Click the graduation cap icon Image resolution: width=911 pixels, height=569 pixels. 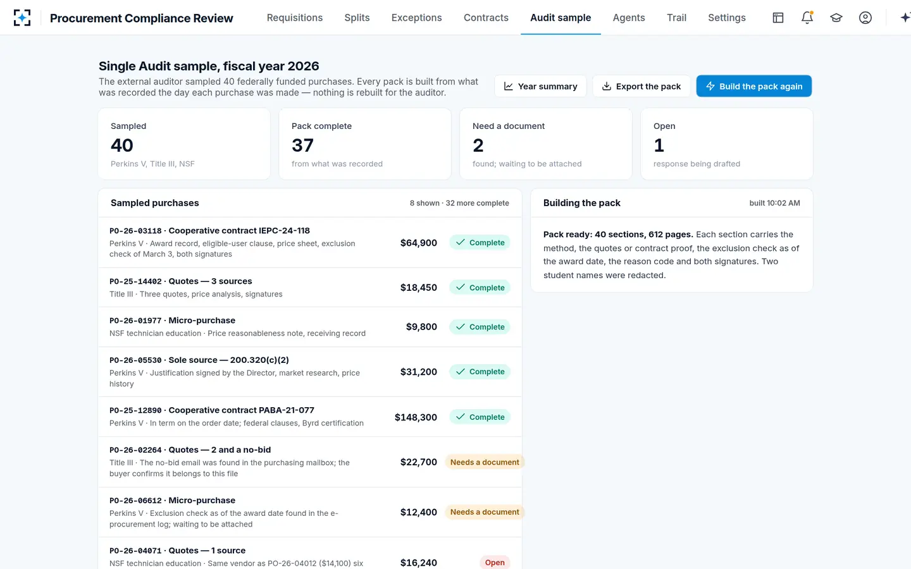836,18
